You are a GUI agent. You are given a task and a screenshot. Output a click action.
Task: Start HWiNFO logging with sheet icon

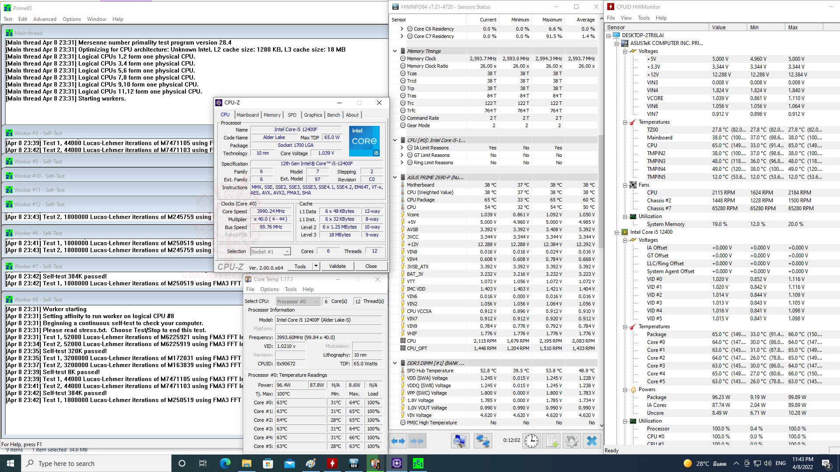pyautogui.click(x=552, y=441)
